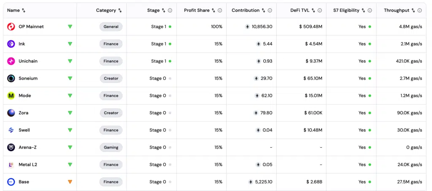Sort by Contribution using the sort arrows
432x191 pixels.
(263, 10)
